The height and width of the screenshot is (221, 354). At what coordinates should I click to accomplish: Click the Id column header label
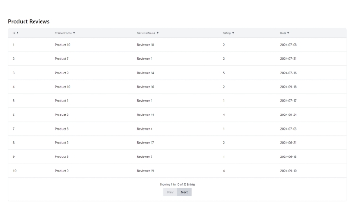14,33
